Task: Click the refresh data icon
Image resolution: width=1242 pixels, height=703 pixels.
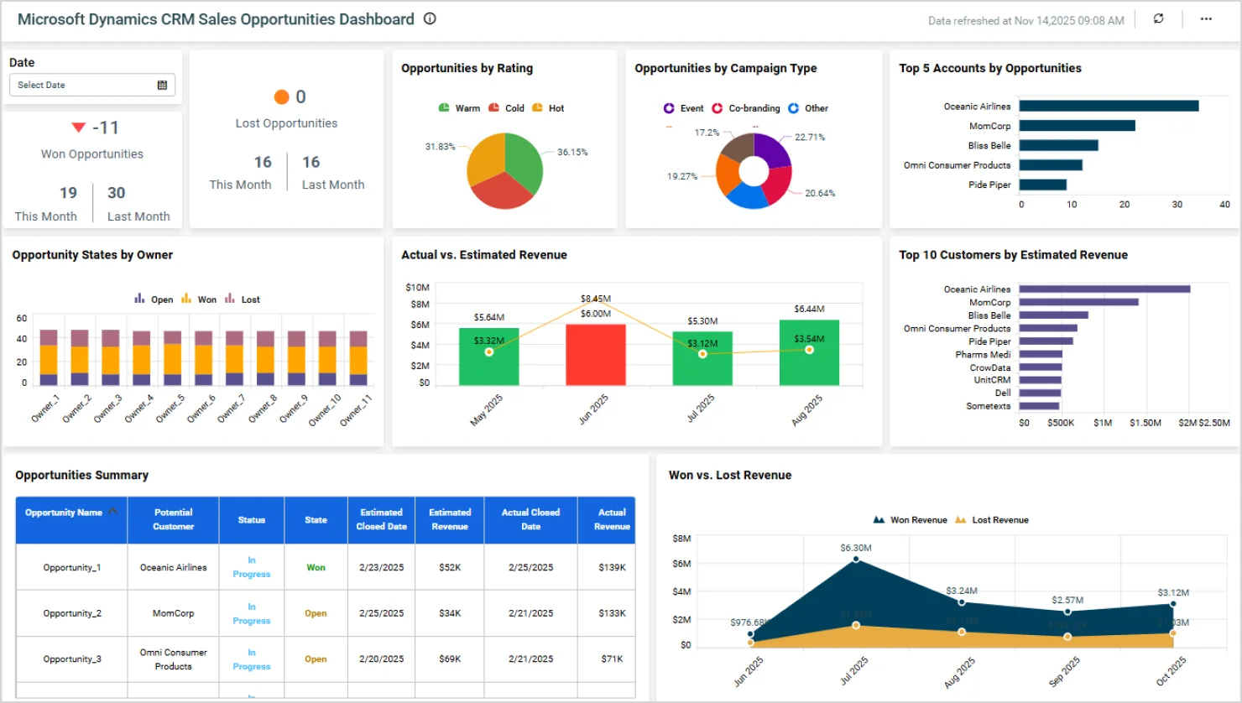Action: (x=1158, y=18)
